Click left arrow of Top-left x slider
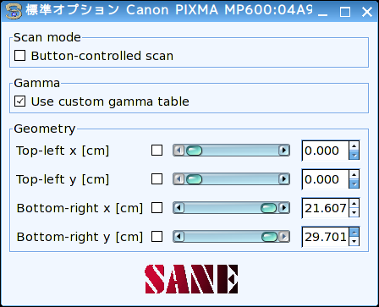 click(179, 151)
